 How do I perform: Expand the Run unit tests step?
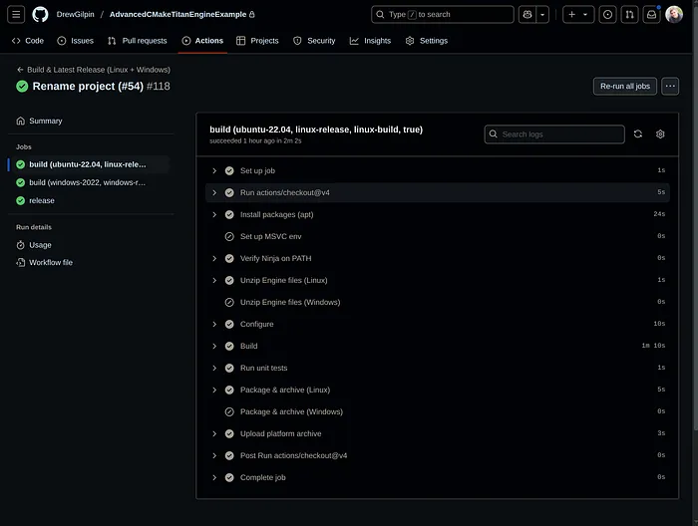(438, 368)
